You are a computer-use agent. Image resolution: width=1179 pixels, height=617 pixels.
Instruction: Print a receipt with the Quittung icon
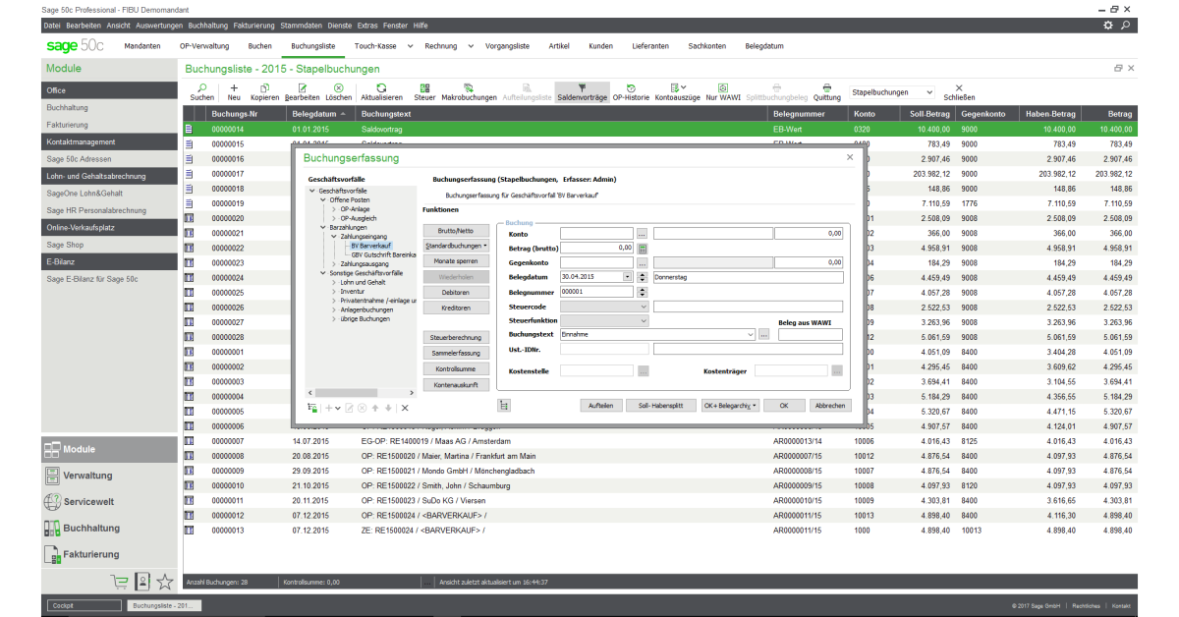click(x=827, y=87)
